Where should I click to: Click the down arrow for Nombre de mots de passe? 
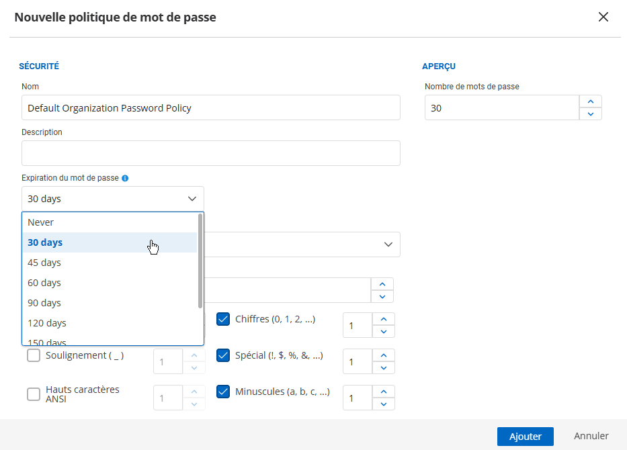pyautogui.click(x=590, y=114)
